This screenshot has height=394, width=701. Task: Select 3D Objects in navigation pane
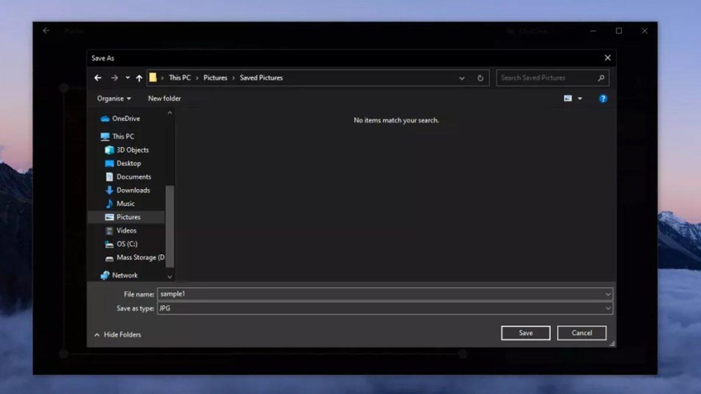tap(132, 150)
